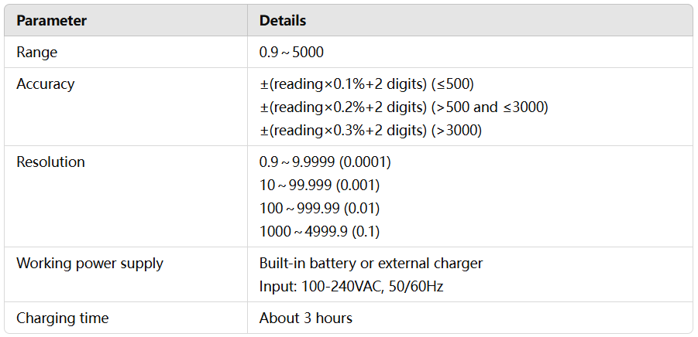Select the Resolution row label
This screenshot has width=698, height=337.
pyautogui.click(x=51, y=162)
